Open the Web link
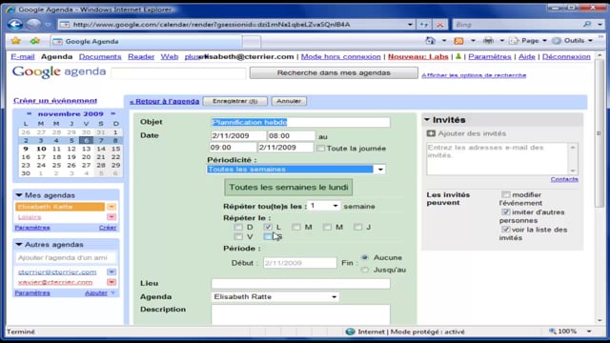 coord(170,57)
